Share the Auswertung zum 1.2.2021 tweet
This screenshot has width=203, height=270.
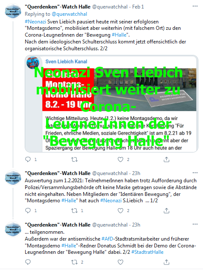coord(166,210)
